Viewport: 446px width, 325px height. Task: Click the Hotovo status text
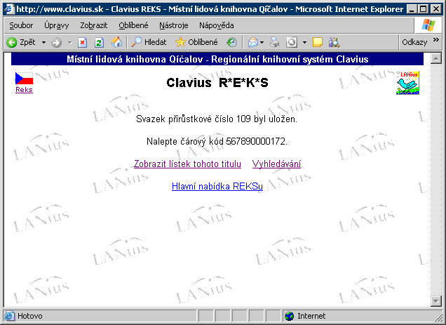30,316
